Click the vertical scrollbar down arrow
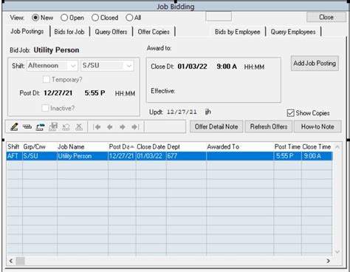 337,252
